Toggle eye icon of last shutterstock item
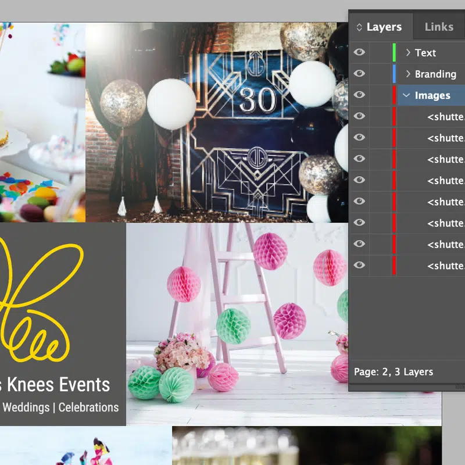The image size is (465, 465). pos(360,266)
